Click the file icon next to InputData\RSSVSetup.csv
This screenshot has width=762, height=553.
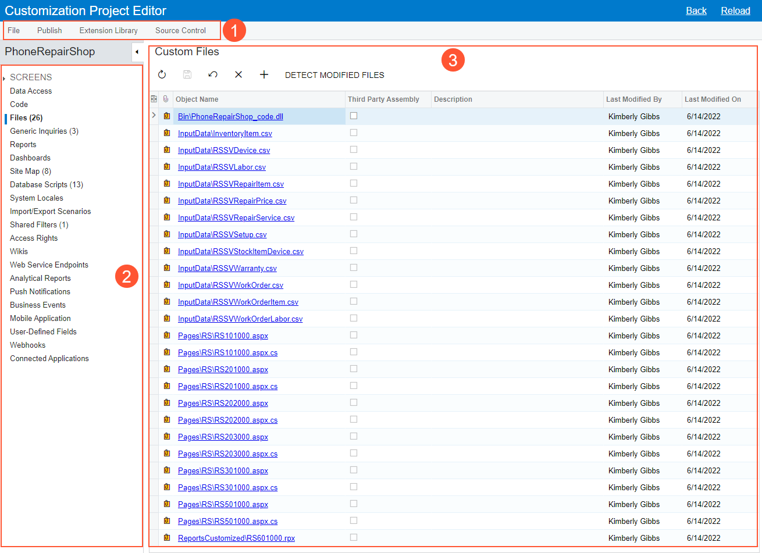166,234
